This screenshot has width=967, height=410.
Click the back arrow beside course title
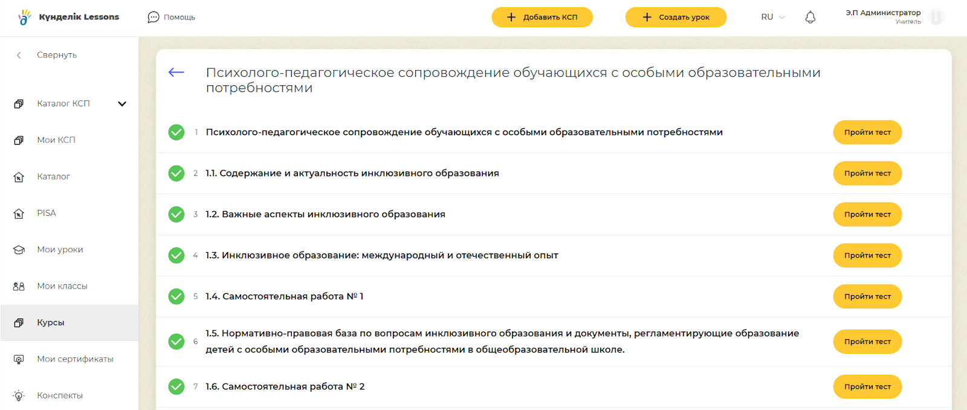pos(176,73)
